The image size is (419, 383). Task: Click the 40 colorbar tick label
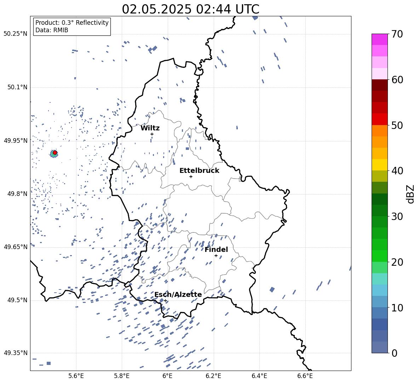tap(397, 171)
